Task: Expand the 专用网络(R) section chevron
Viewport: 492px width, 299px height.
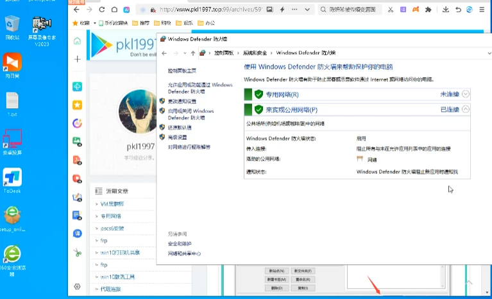Action: click(x=466, y=94)
